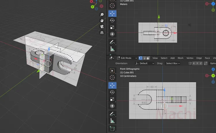
Task: Click red move arrow in Front Orthographic view
Action: [181, 106]
